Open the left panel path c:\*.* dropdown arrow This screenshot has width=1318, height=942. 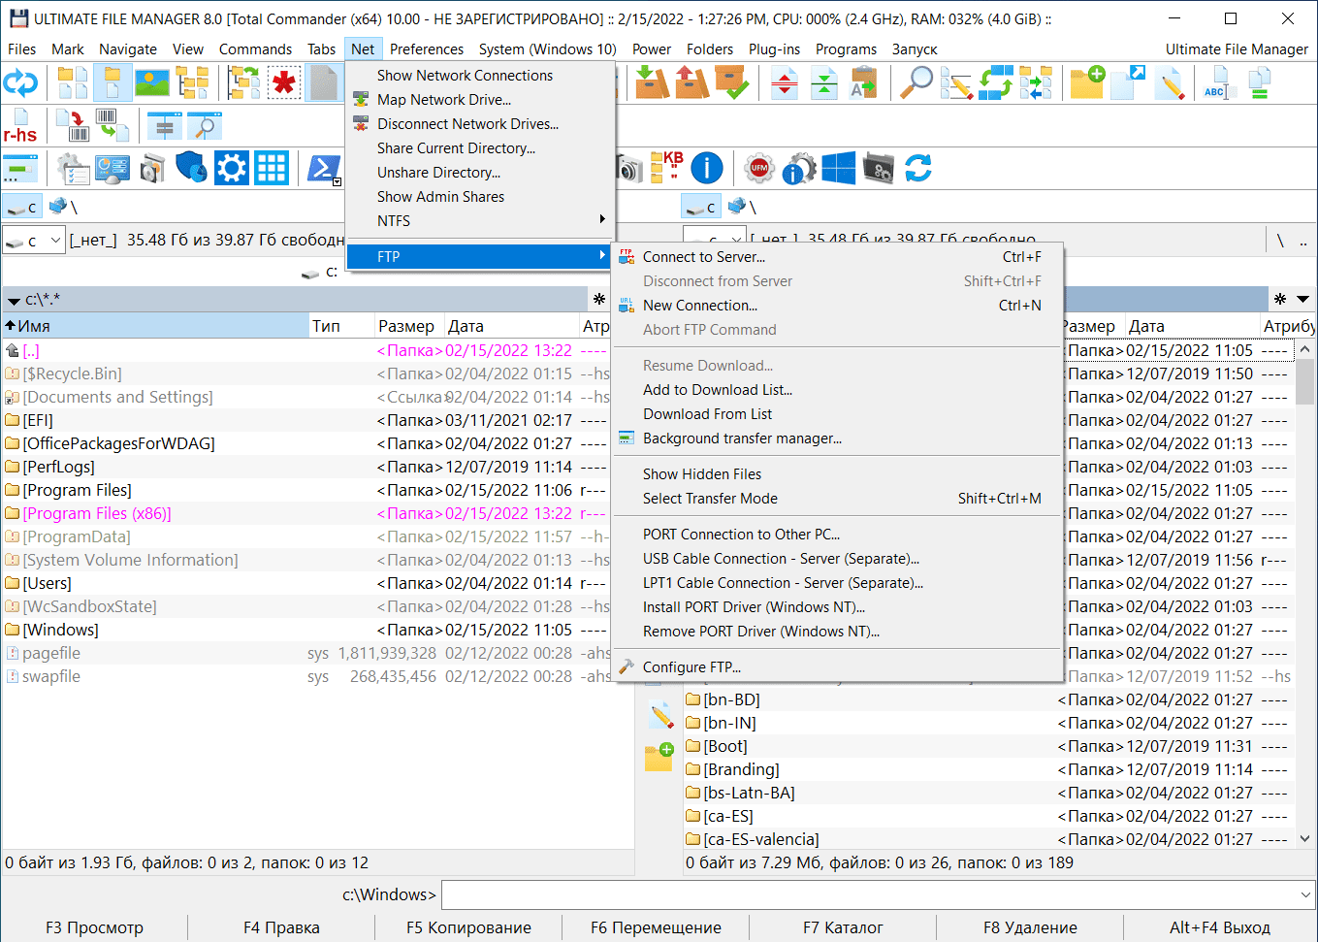point(14,301)
